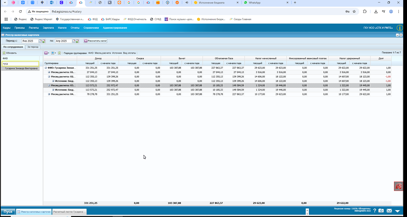Click the camera screenshot icon in status bar
The image size is (407, 217).
(x=381, y=211)
